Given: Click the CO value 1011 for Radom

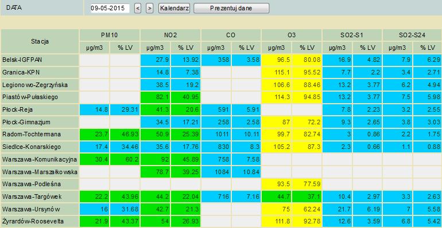Looking at the screenshot, I should click(x=216, y=134).
